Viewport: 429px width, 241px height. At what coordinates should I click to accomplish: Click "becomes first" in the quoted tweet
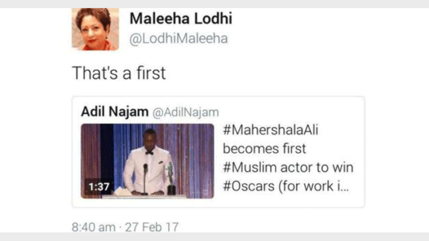(264, 149)
